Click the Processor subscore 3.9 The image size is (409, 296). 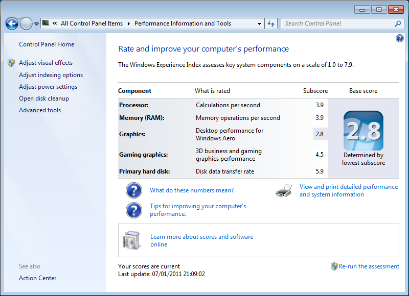point(320,105)
